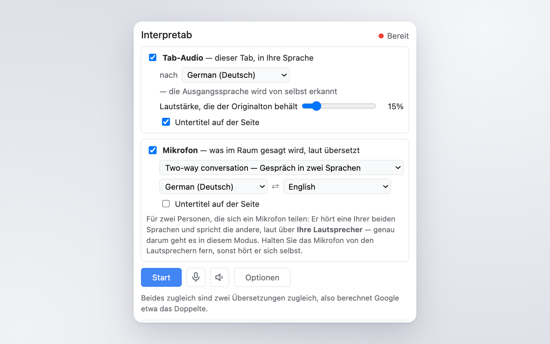550x344 pixels.
Task: Enable Untertitel auf der Seite under Mikrofon
Action: point(166,204)
